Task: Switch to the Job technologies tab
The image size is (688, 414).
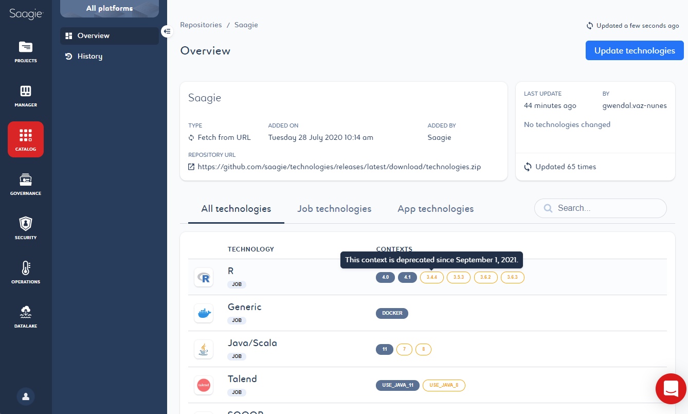Action: tap(334, 209)
